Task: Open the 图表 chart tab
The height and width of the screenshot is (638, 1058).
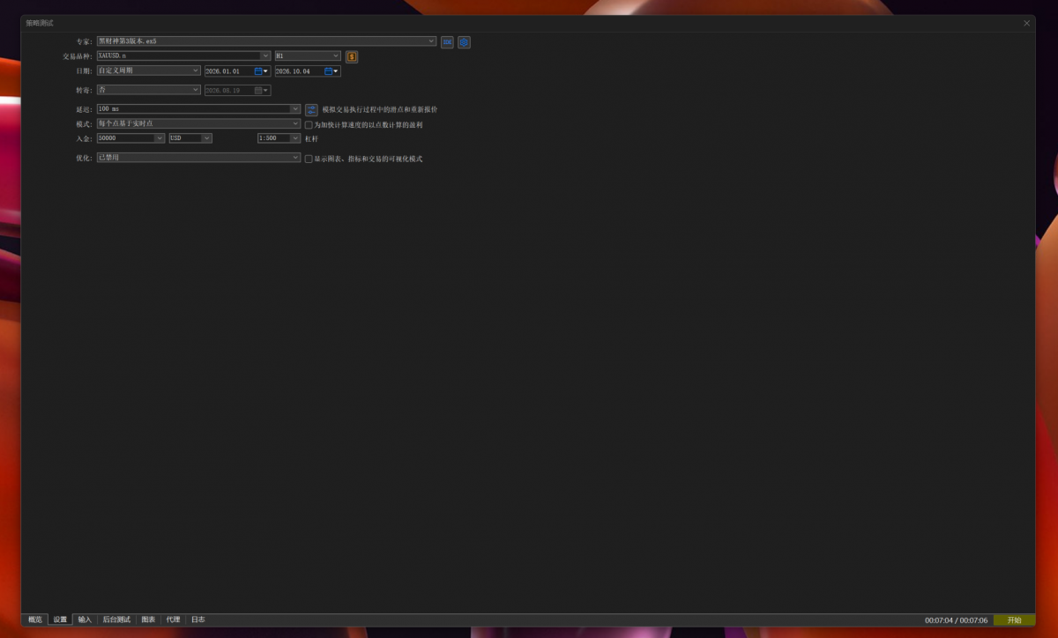Action: (148, 619)
